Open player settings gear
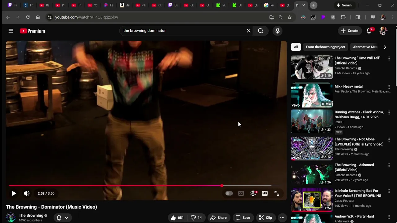Viewport: 397px width, 223px height. (x=253, y=193)
